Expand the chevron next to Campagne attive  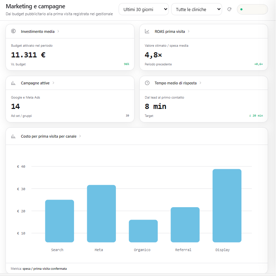(x=53, y=83)
